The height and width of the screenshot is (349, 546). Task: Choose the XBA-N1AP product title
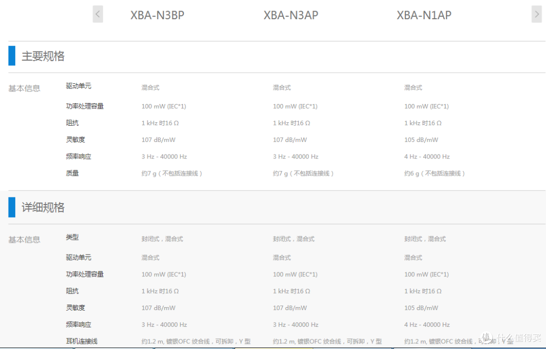click(x=424, y=15)
